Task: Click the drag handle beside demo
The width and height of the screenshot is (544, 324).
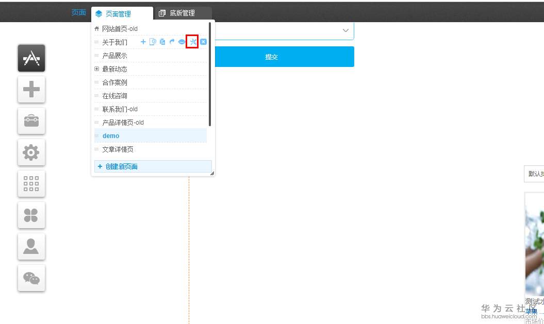Action: (x=97, y=136)
